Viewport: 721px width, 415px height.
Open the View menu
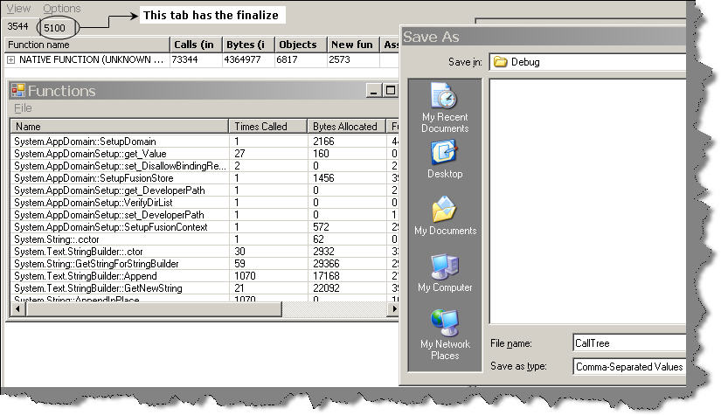18,8
